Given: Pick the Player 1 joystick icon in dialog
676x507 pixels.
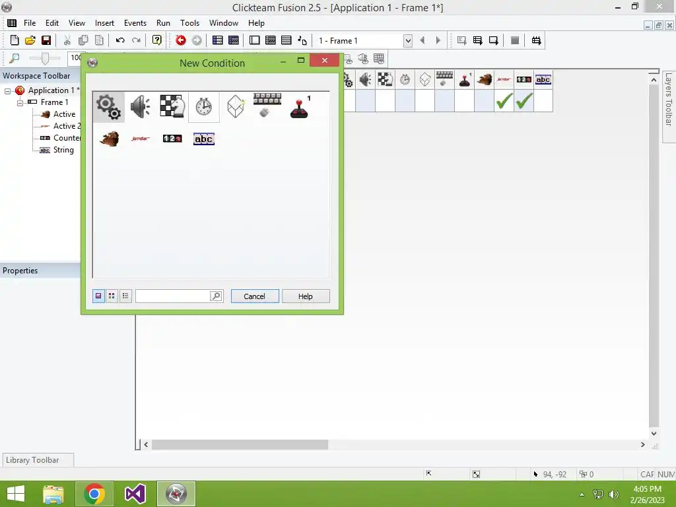Looking at the screenshot, I should pos(300,107).
